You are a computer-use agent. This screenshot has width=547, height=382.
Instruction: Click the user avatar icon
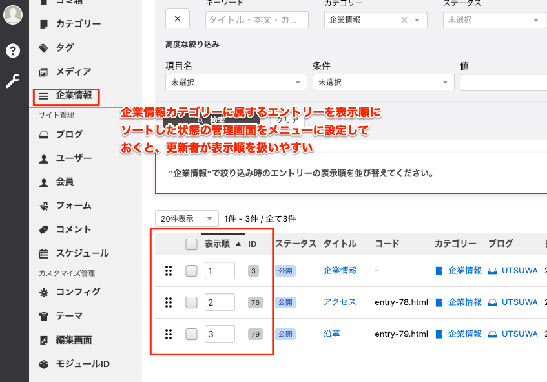coord(13,15)
